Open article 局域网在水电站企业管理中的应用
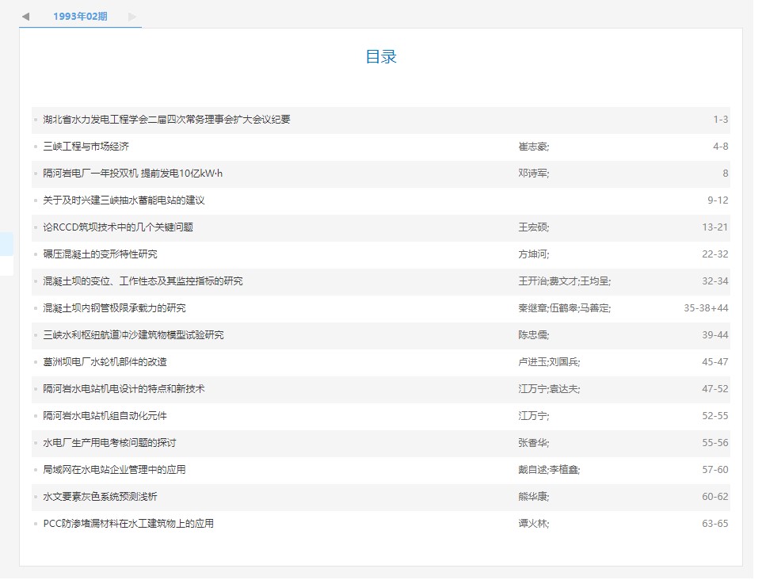The image size is (766, 580). pyautogui.click(x=114, y=470)
